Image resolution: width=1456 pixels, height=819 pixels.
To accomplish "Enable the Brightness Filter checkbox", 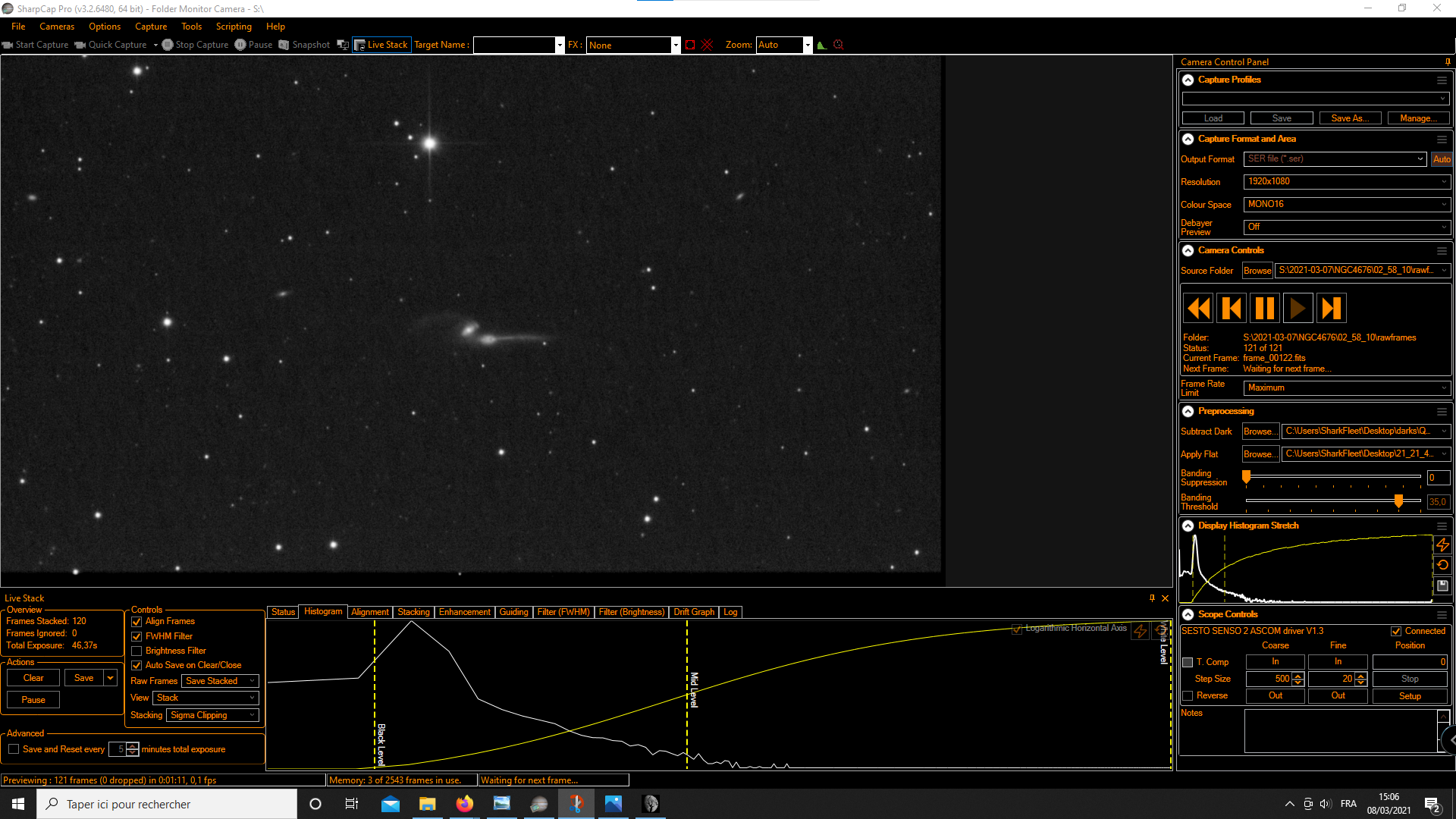I will pos(136,651).
